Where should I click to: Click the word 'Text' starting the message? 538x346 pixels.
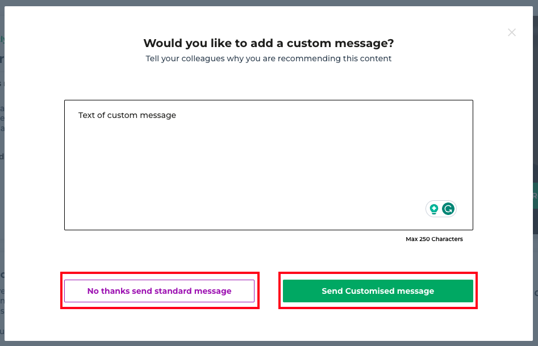pyautogui.click(x=86, y=115)
